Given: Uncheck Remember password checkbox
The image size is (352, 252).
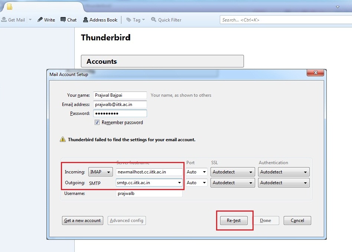Looking at the screenshot, I should pos(97,122).
